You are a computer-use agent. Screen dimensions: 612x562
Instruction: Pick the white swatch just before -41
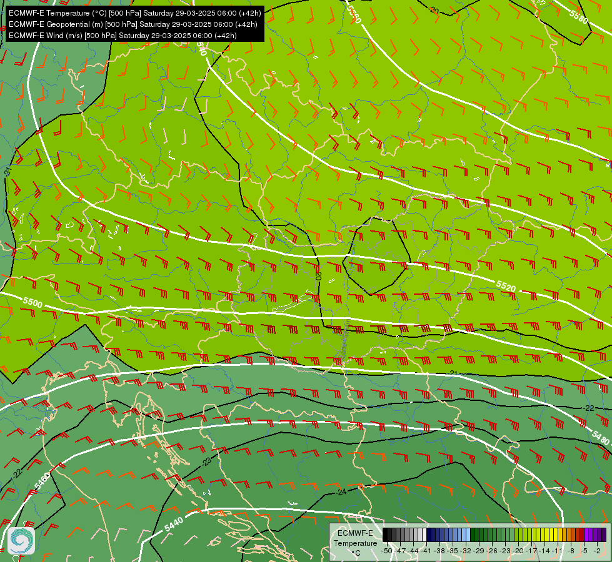click(x=424, y=535)
